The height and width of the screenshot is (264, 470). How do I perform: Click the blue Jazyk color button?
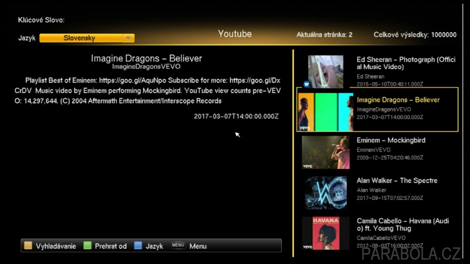(x=138, y=246)
